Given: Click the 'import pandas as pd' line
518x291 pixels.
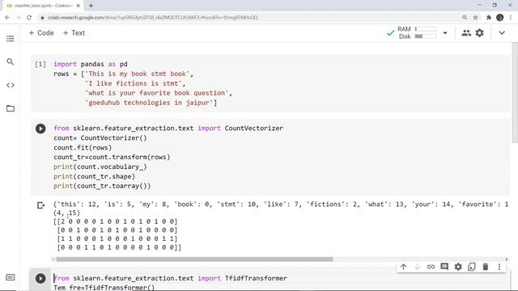Looking at the screenshot, I should (x=91, y=64).
